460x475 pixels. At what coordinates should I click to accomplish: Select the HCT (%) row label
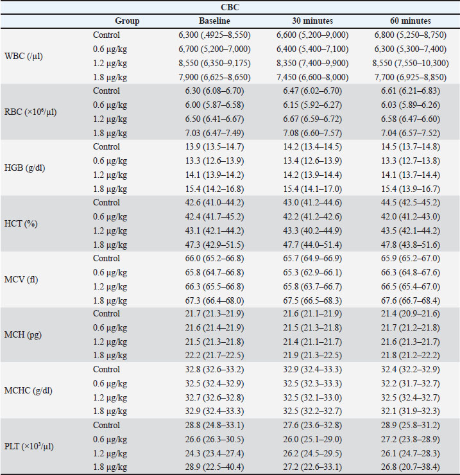(21, 223)
